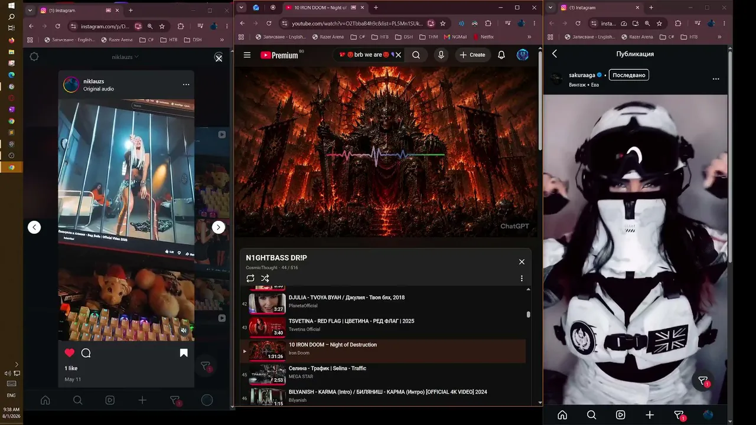Go back from Публикация in right Instagram
This screenshot has width=756, height=425.
click(x=555, y=54)
